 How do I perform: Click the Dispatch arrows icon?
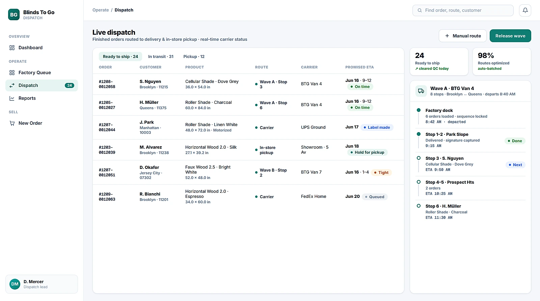click(x=12, y=86)
